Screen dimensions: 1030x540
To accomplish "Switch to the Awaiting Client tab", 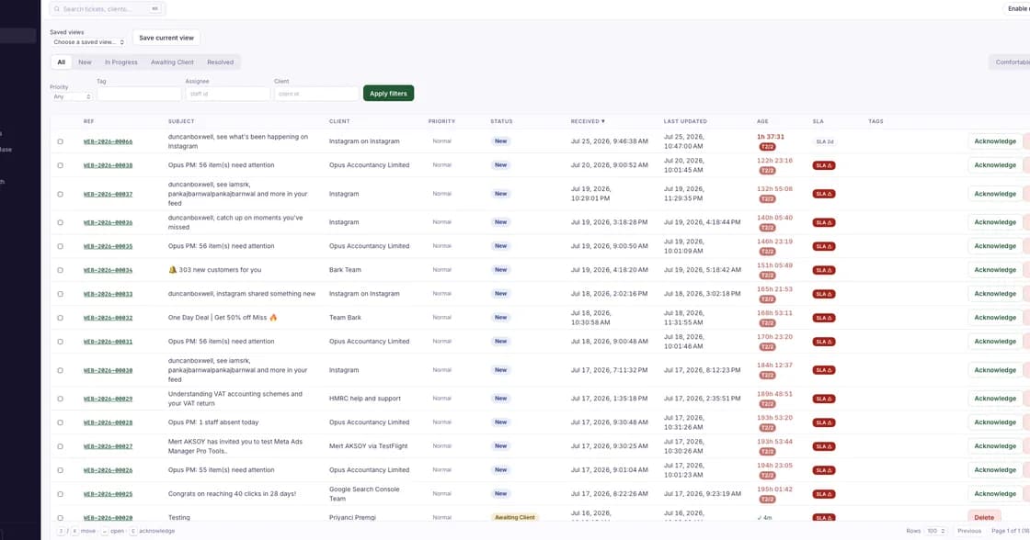I will click(172, 62).
